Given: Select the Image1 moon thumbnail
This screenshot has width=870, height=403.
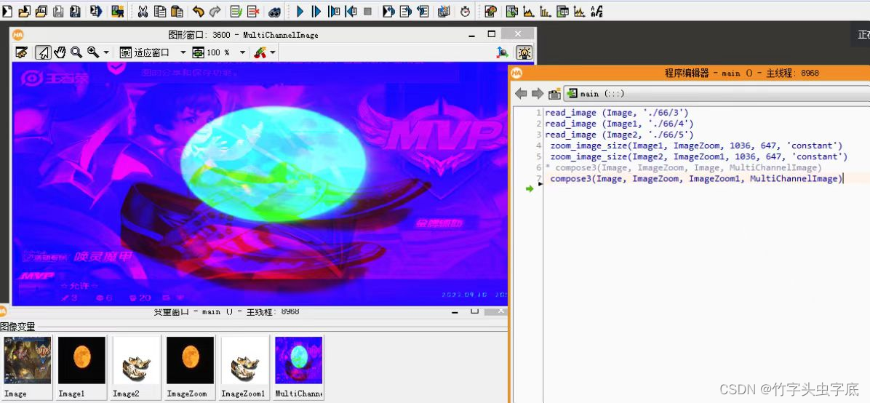Looking at the screenshot, I should (81, 367).
